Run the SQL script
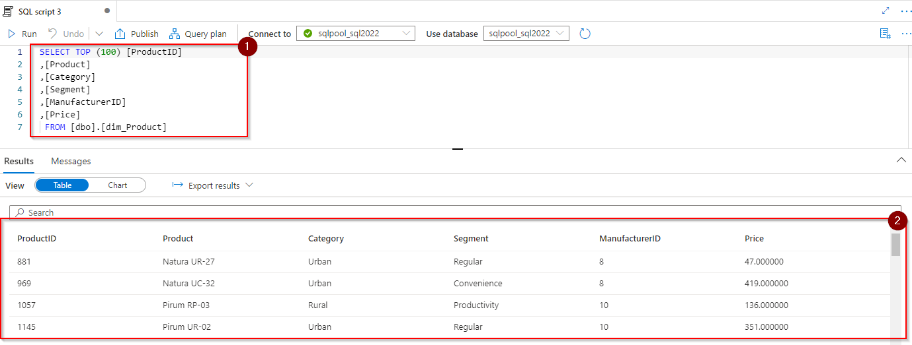This screenshot has width=912, height=345. [x=22, y=34]
